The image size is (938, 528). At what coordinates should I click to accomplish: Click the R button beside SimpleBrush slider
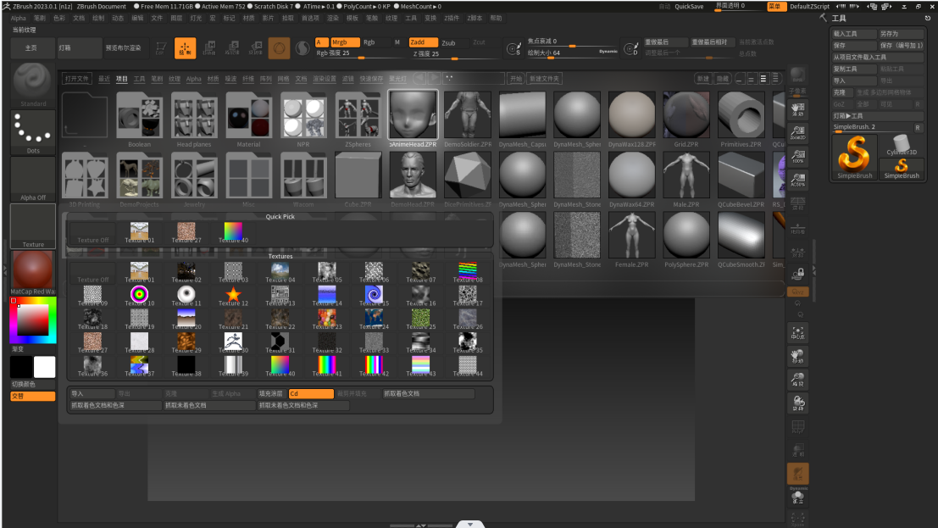pos(918,127)
